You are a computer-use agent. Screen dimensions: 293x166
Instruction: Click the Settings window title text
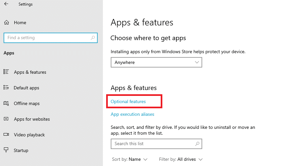click(x=25, y=4)
